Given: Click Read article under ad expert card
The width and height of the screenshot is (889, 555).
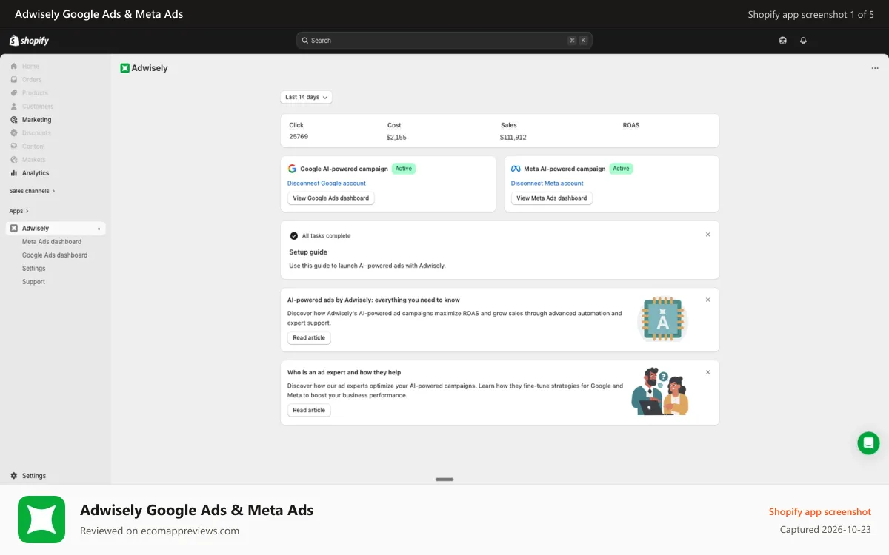Looking at the screenshot, I should pyautogui.click(x=309, y=410).
